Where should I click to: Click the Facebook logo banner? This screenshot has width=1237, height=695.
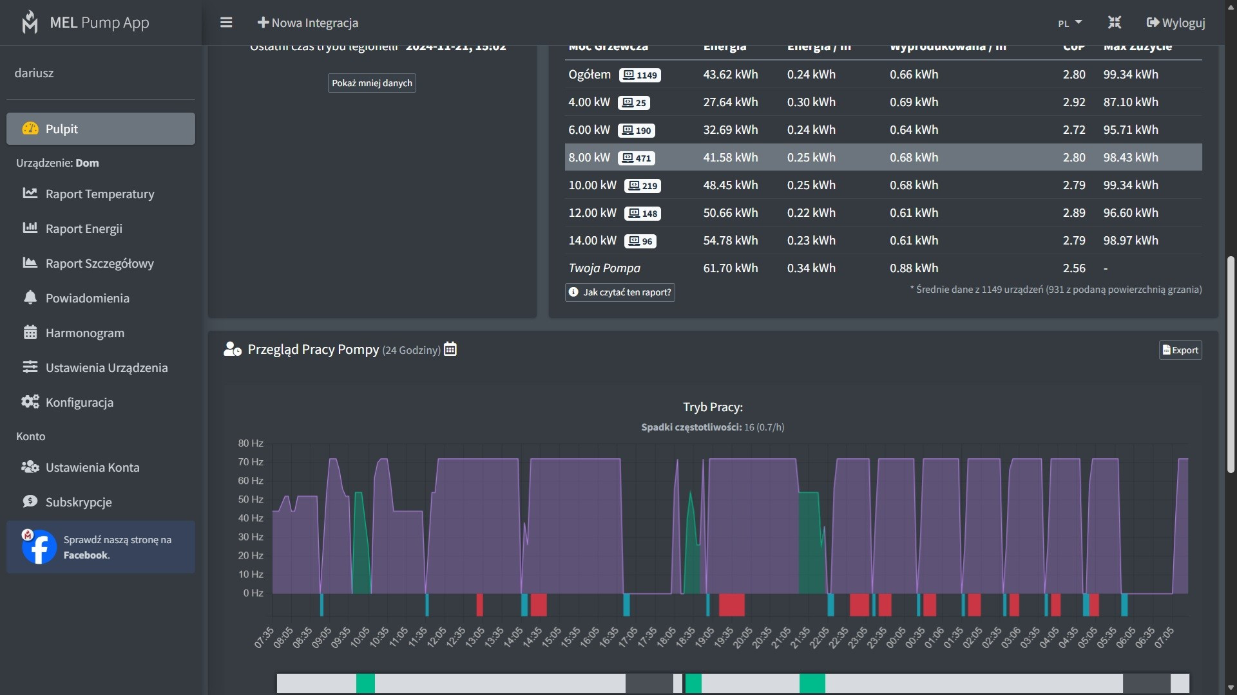[x=39, y=547]
